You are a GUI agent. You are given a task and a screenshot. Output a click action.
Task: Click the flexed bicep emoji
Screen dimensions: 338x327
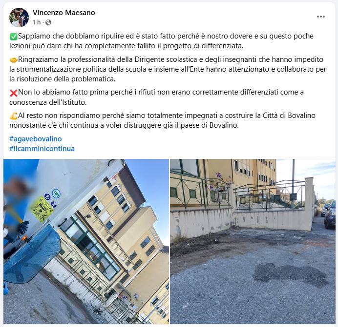point(13,116)
